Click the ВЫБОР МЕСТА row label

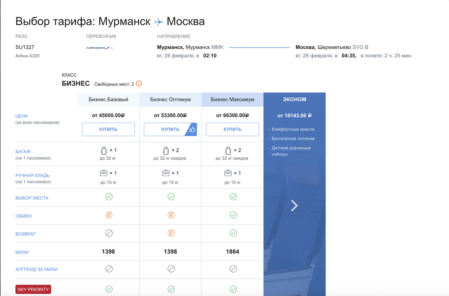pos(32,198)
